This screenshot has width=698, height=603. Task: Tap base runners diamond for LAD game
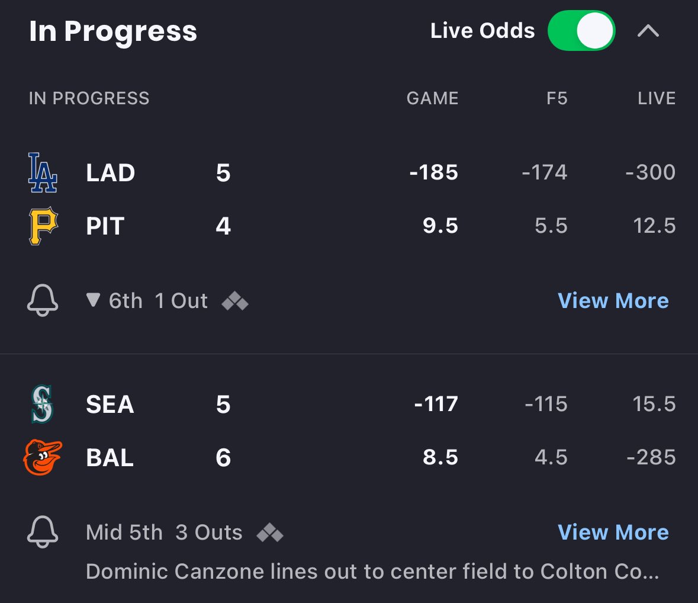tap(235, 301)
